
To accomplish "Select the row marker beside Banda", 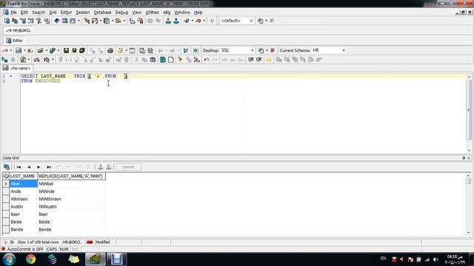I will (6, 230).
